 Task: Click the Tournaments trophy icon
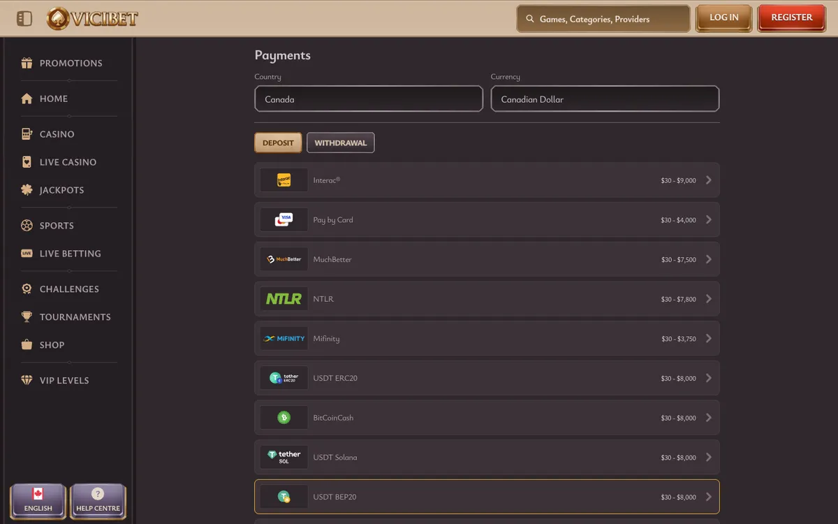click(27, 317)
